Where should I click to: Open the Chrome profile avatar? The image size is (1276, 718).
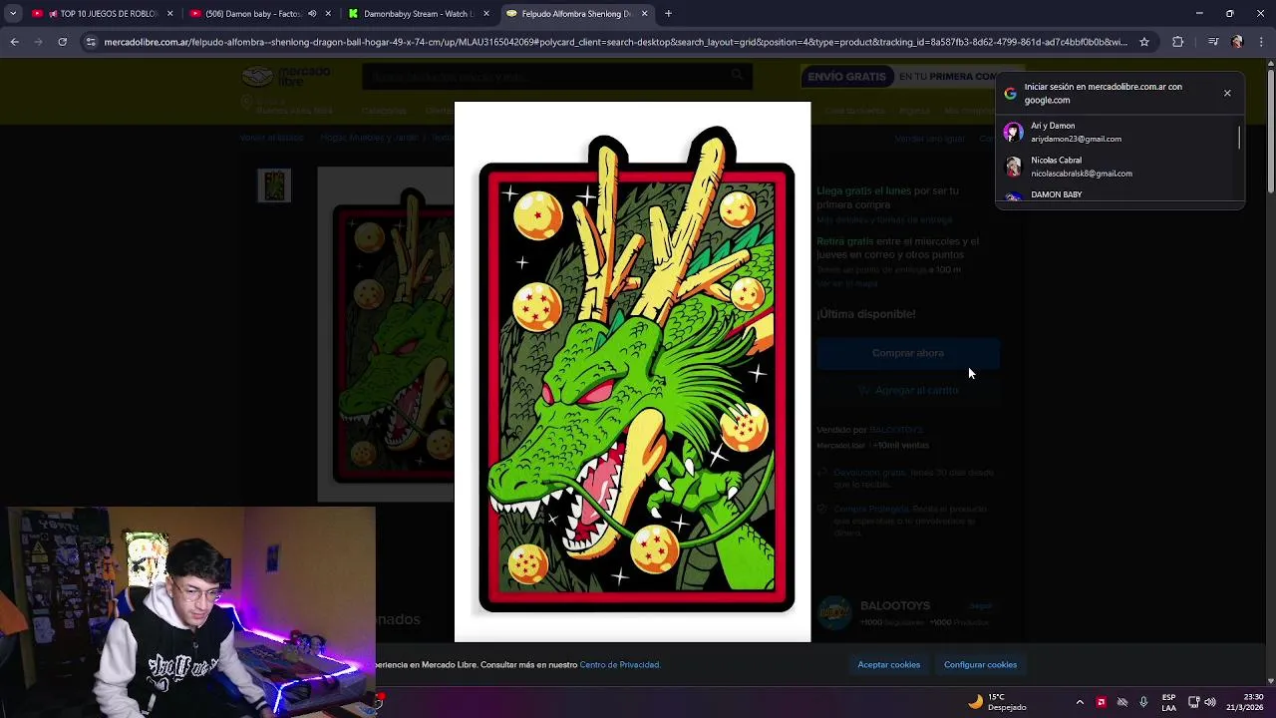coord(1237,42)
